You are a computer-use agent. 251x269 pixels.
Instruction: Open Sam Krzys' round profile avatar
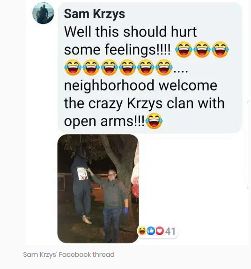click(x=43, y=13)
